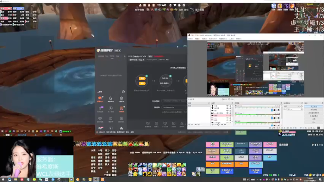Open Settings from OBS controls panel
The image size is (324, 182).
pyautogui.click(x=313, y=119)
